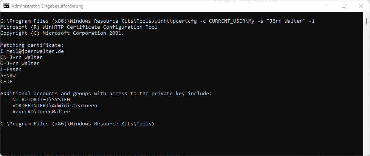Minimize the Eingabeaufforderung window

pos(326,6)
